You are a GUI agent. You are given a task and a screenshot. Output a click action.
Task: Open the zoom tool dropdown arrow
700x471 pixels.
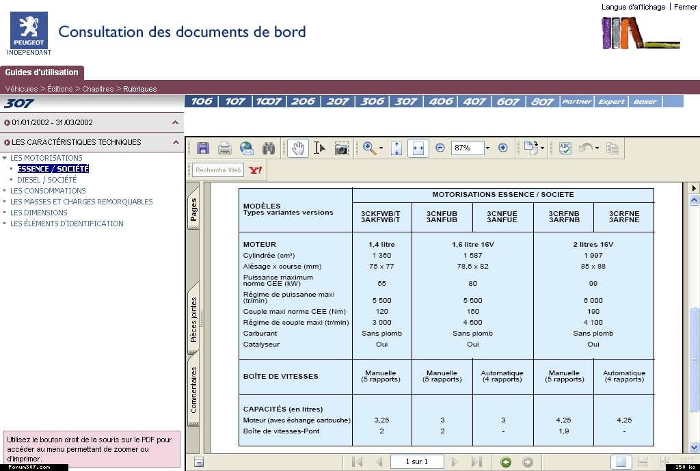pos(381,148)
